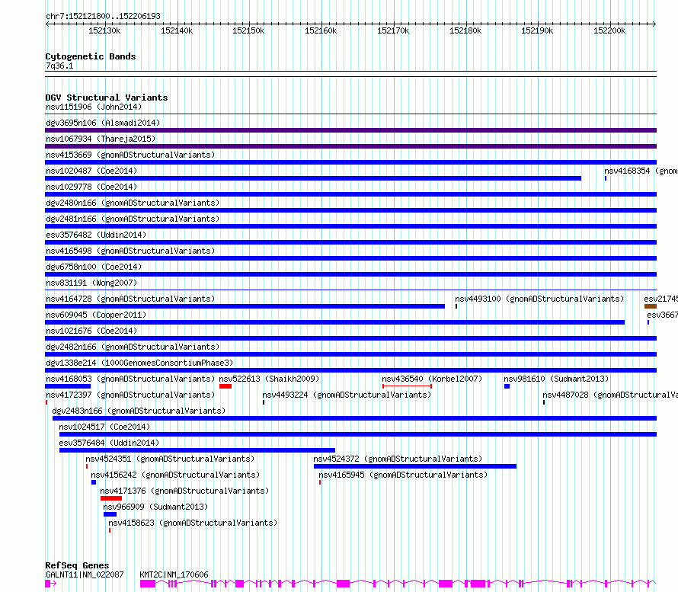Open dgv2480n166 gnomAD variant
Image resolution: width=678 pixels, height=592 pixels.
[350, 210]
